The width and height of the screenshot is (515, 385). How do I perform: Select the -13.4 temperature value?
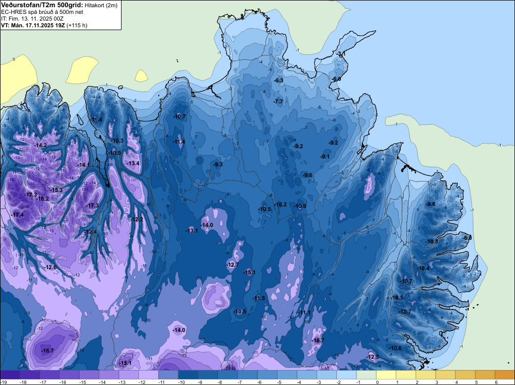[x=133, y=163]
